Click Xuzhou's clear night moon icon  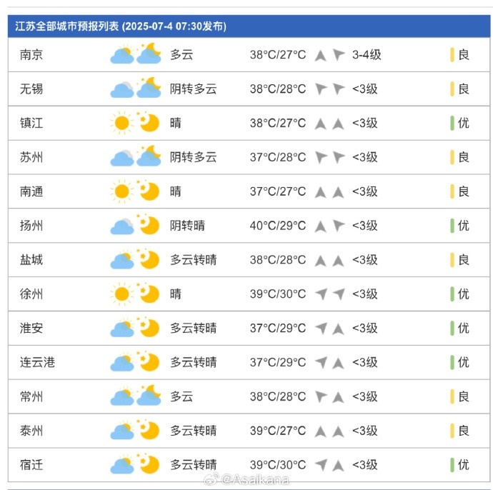(x=149, y=294)
